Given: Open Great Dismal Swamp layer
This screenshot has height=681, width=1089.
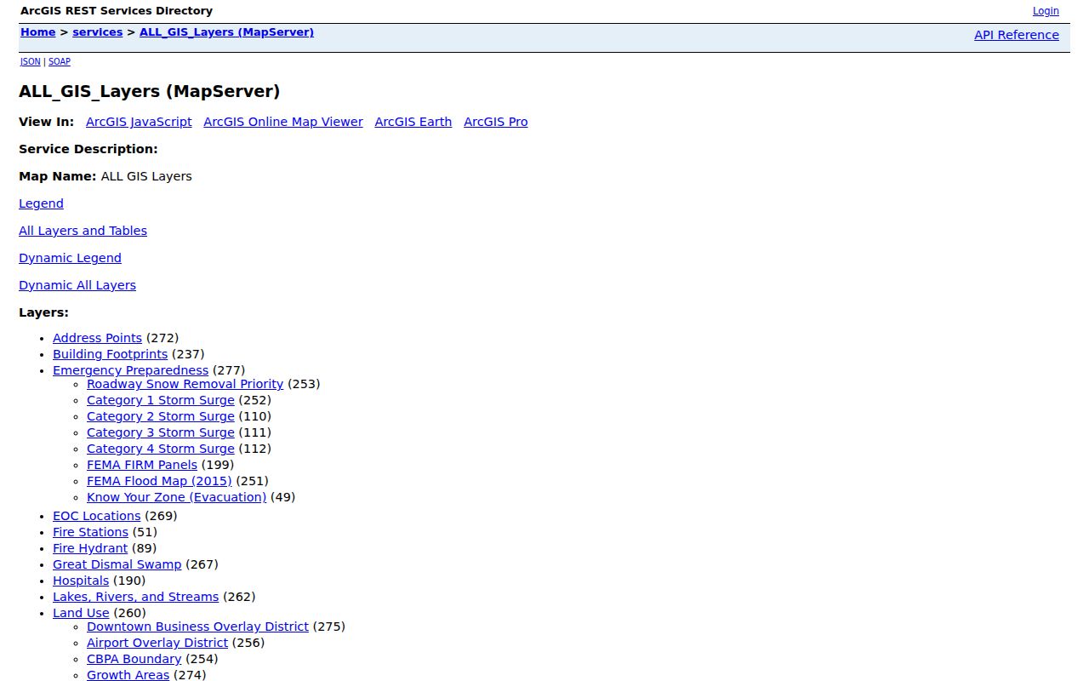Looking at the screenshot, I should tap(117, 564).
